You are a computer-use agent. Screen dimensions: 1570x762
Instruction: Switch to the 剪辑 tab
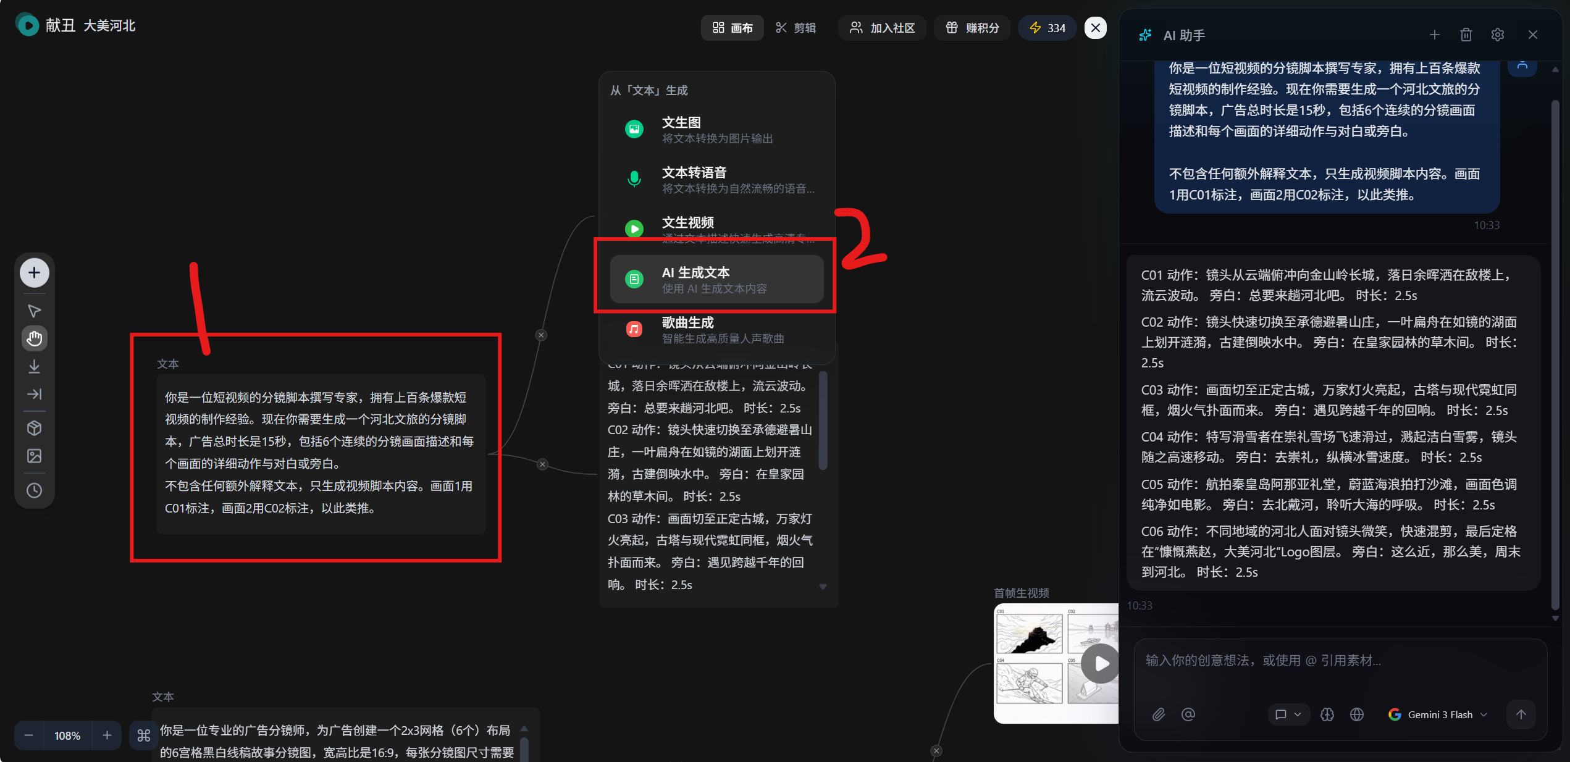(x=796, y=27)
